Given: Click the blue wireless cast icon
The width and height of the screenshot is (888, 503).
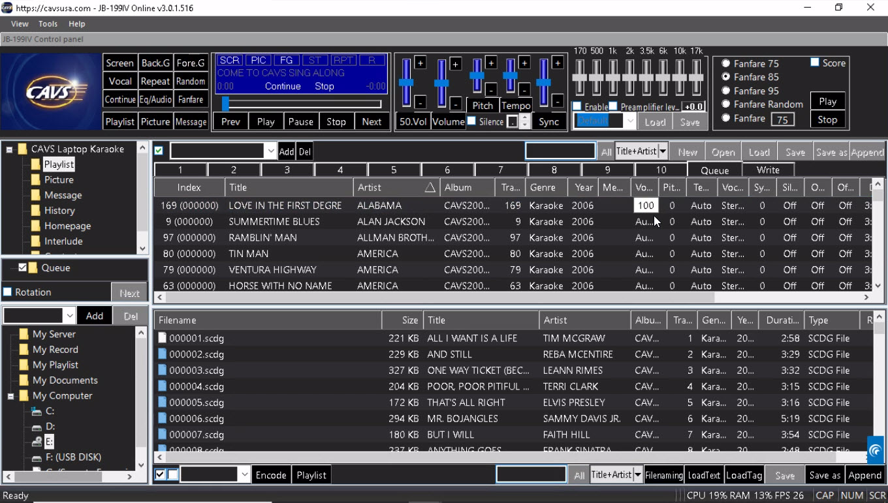Looking at the screenshot, I should click(x=875, y=450).
